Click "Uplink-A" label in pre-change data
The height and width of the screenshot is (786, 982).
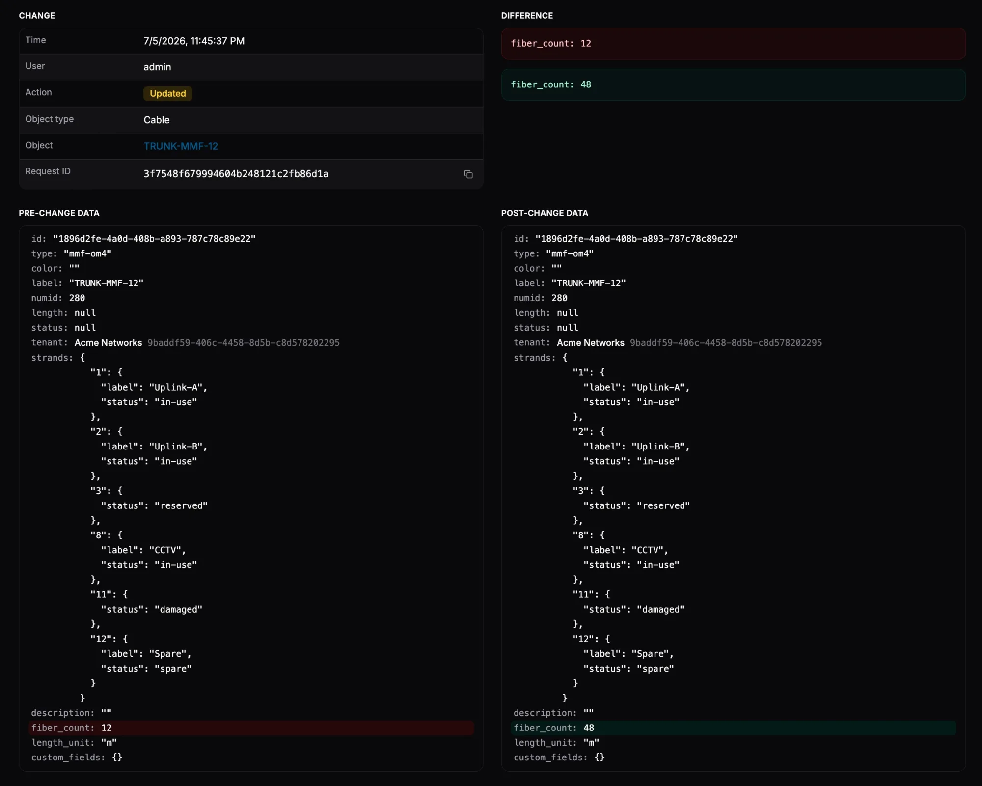point(176,387)
